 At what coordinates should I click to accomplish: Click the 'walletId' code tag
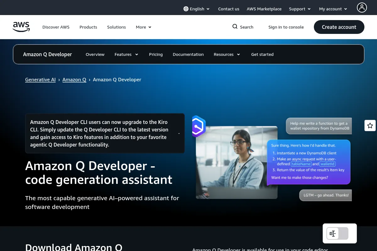328,164
